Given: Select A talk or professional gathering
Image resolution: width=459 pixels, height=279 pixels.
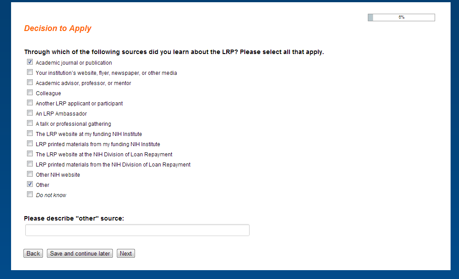Looking at the screenshot, I should coord(30,123).
